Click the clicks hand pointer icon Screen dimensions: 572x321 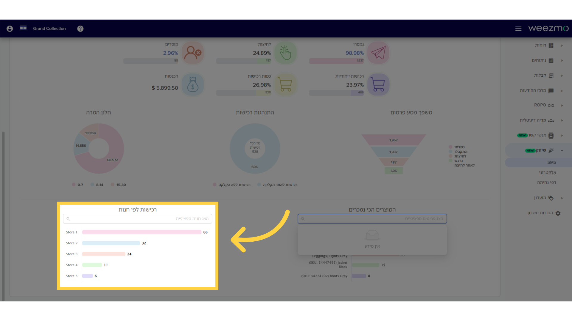pyautogui.click(x=285, y=53)
